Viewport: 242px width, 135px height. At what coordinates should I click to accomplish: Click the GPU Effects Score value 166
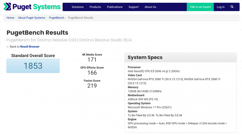click(x=92, y=73)
